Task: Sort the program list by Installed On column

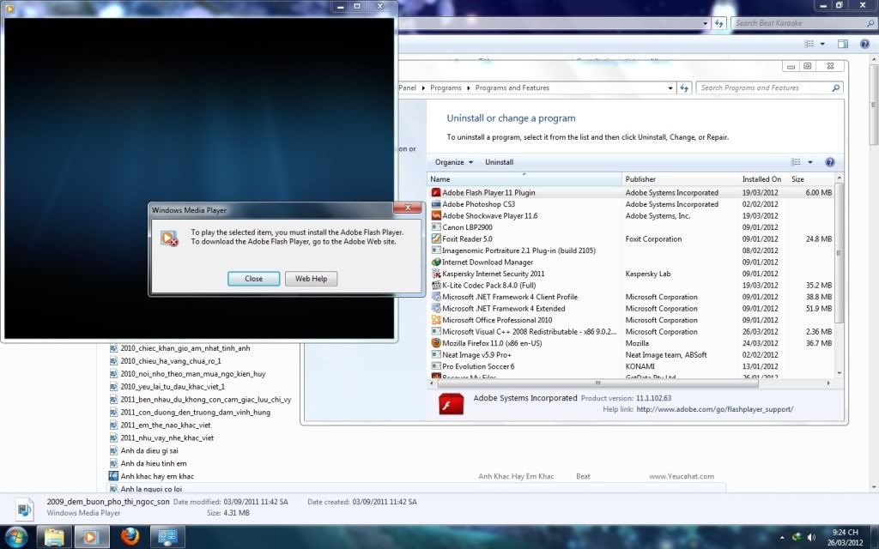Action: point(763,178)
